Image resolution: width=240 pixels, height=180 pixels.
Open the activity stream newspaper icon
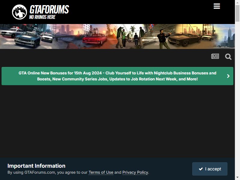click(215, 56)
